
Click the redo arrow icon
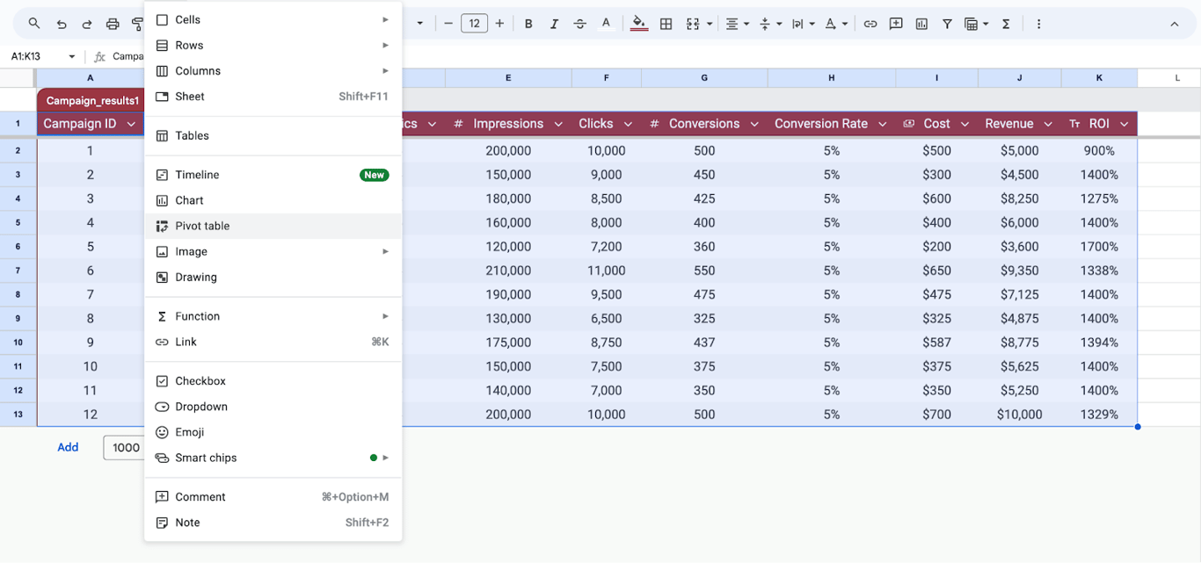pos(87,24)
